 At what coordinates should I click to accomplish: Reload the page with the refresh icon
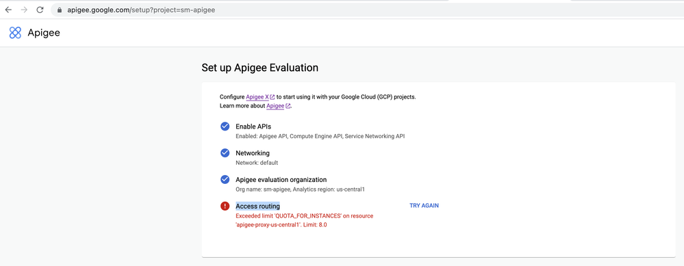tap(40, 10)
